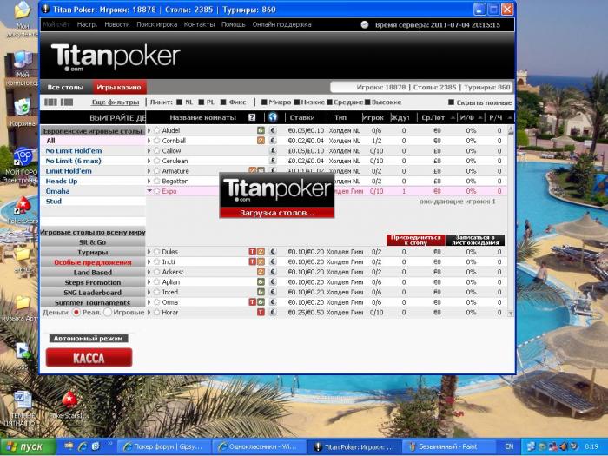Expand the Cornball row arrow
Viewport: 608px width, 456px height.
coord(149,141)
